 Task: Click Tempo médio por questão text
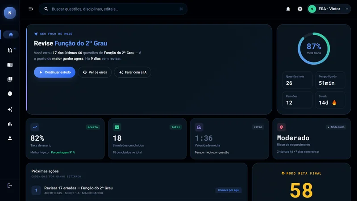click(x=212, y=152)
